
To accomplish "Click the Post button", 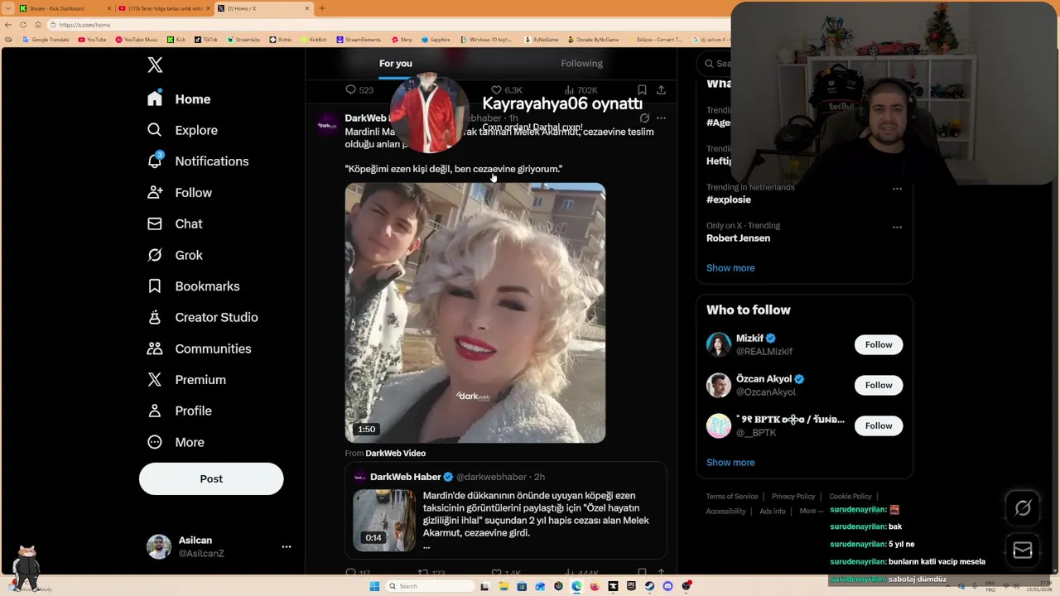I will [x=211, y=478].
